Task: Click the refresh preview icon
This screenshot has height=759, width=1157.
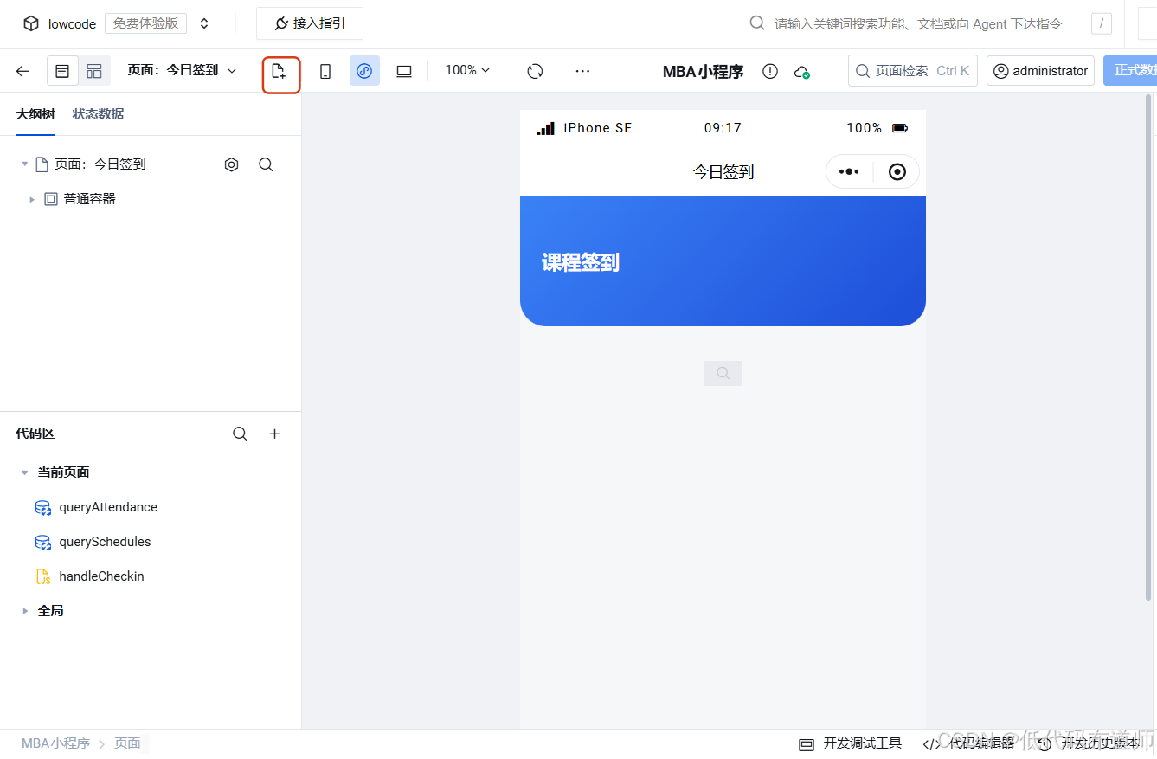Action: click(536, 71)
